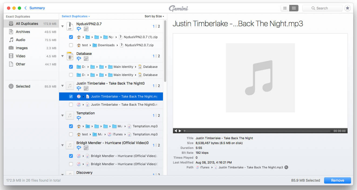Click signpost icon under NydusVPN2.0.7
357x190 pixels.
[x=79, y=29]
